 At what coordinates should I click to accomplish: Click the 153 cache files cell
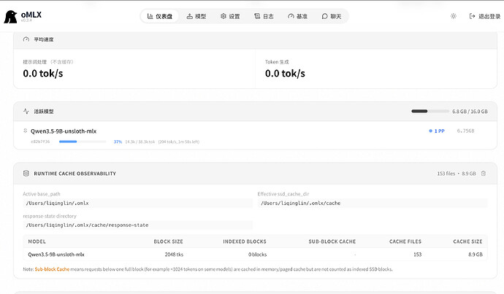click(417, 255)
